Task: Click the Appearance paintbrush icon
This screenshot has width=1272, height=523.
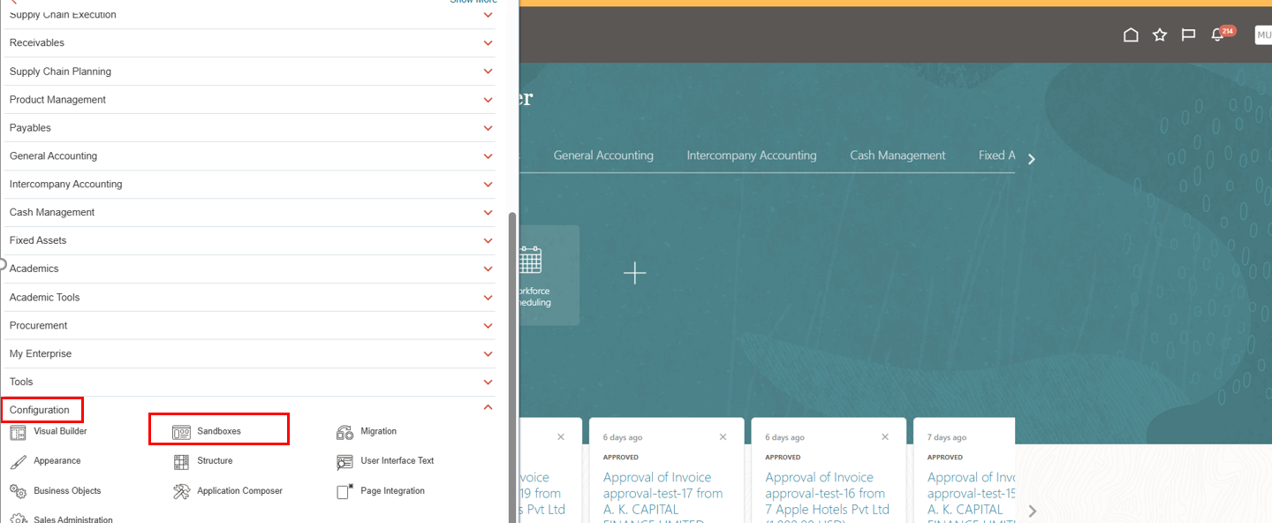Action: (18, 462)
